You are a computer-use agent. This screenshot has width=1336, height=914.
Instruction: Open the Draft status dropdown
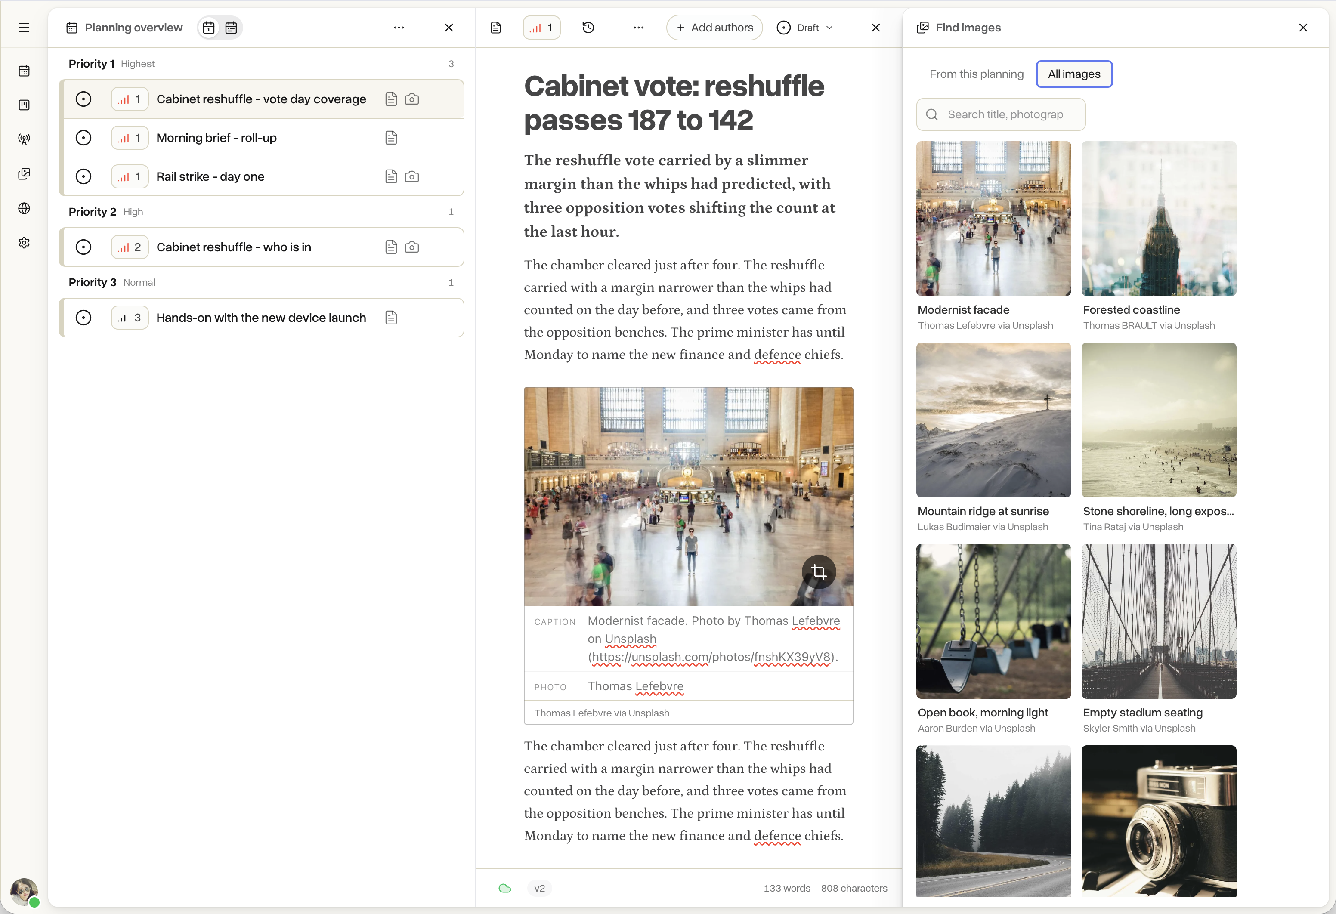[805, 28]
